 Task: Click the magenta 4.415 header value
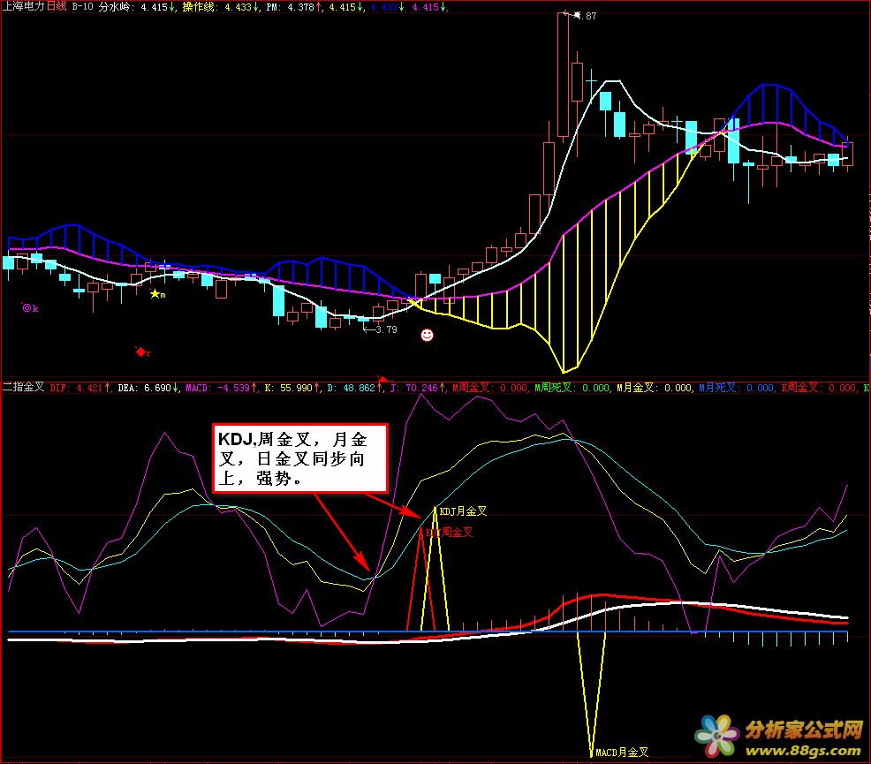click(428, 7)
